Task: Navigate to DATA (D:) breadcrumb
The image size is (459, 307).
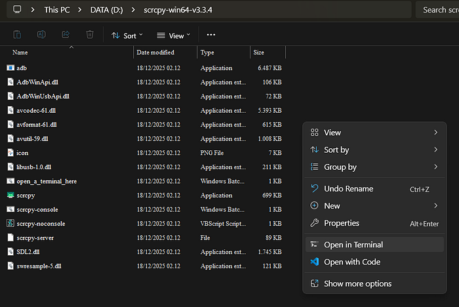Action: point(106,10)
